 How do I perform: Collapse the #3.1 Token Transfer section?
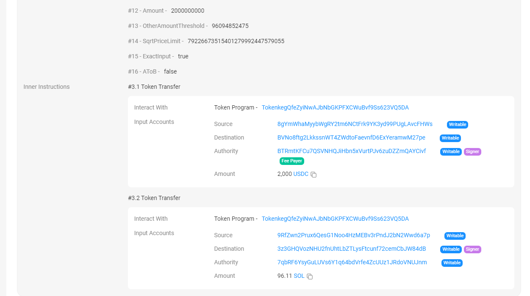(154, 87)
